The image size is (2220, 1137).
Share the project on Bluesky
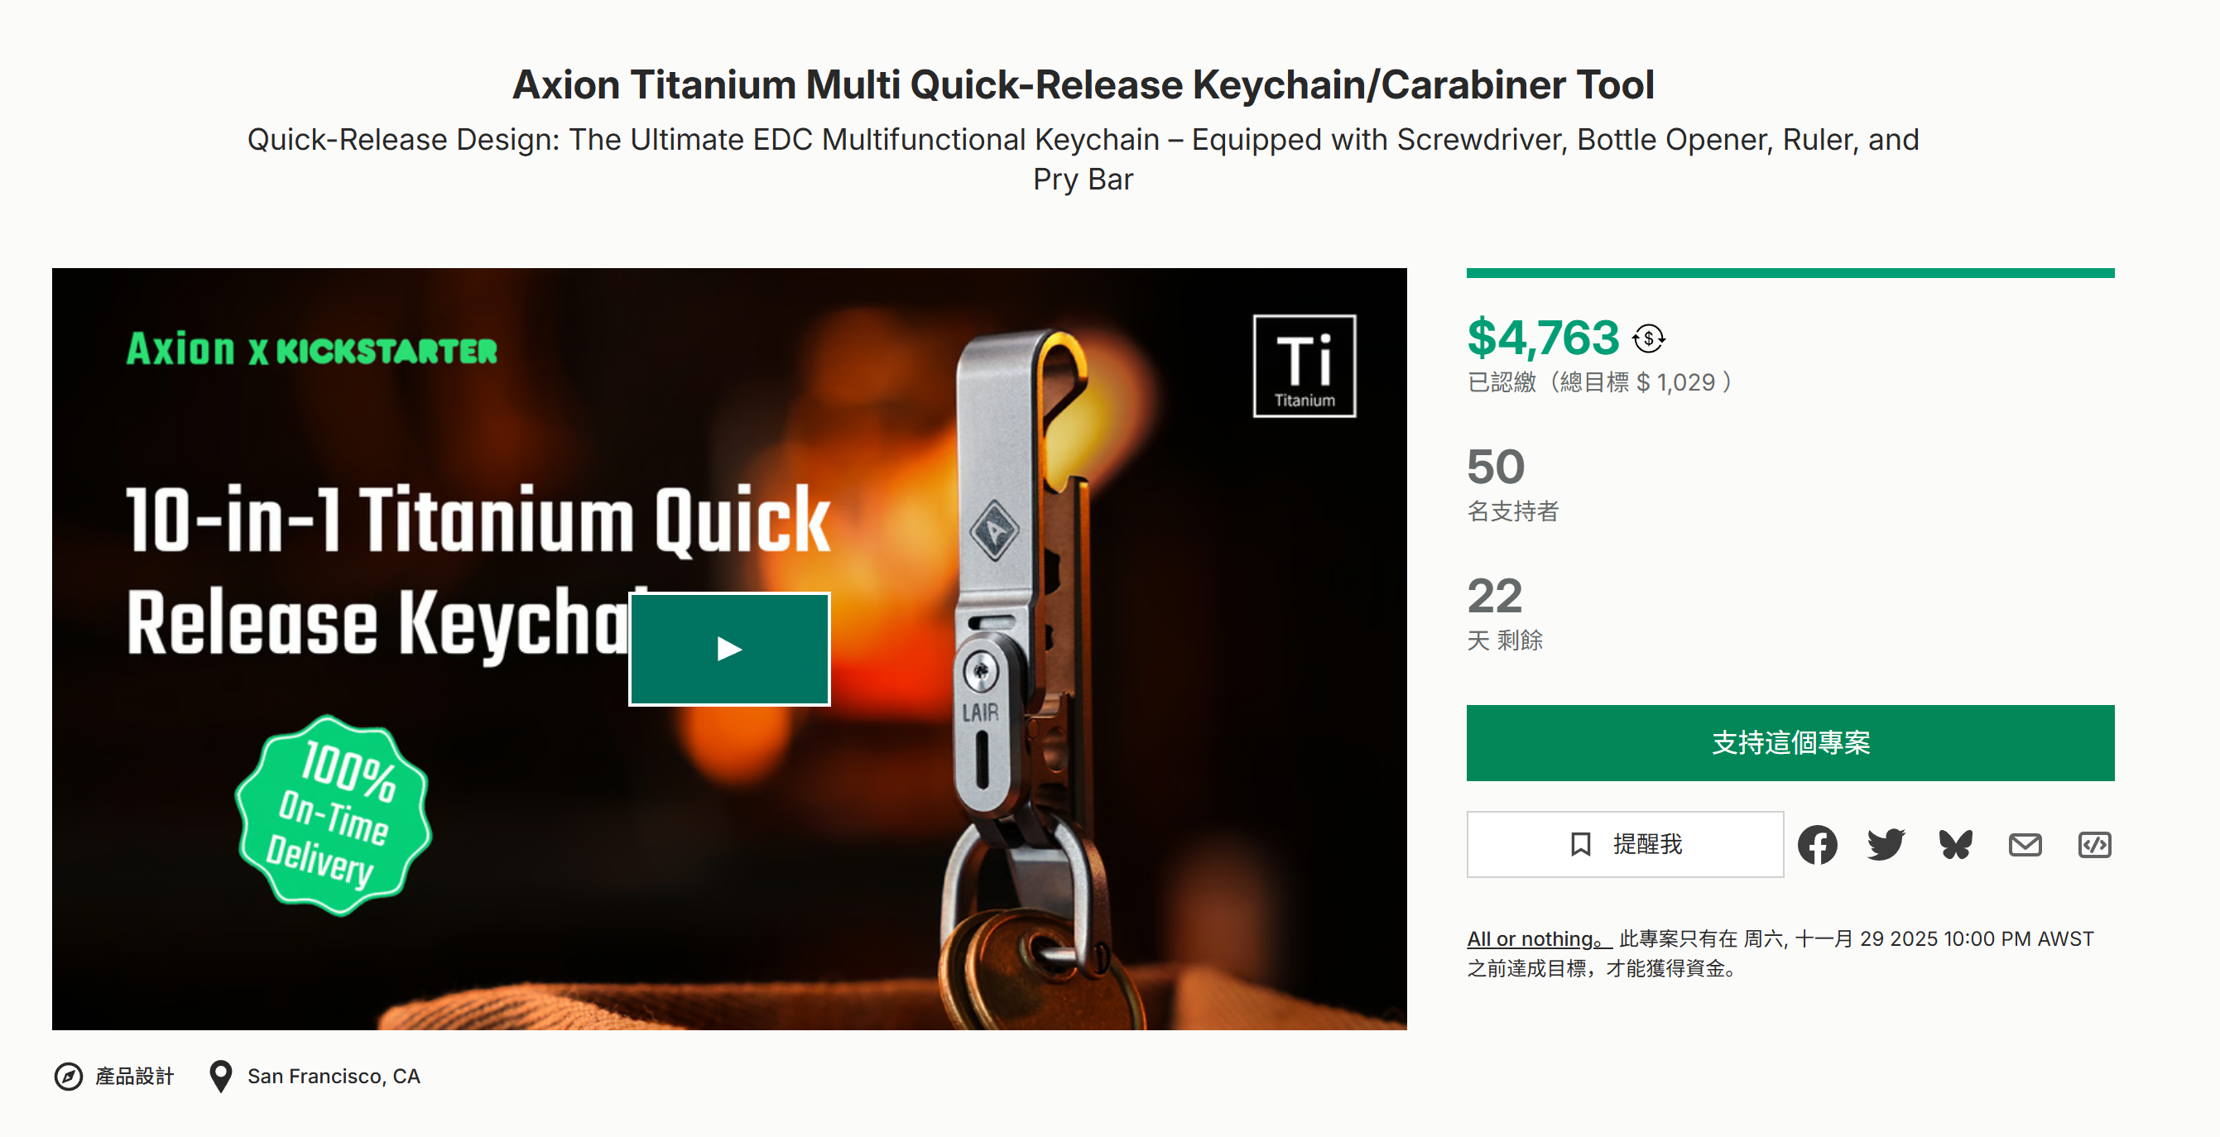pyautogui.click(x=1955, y=844)
